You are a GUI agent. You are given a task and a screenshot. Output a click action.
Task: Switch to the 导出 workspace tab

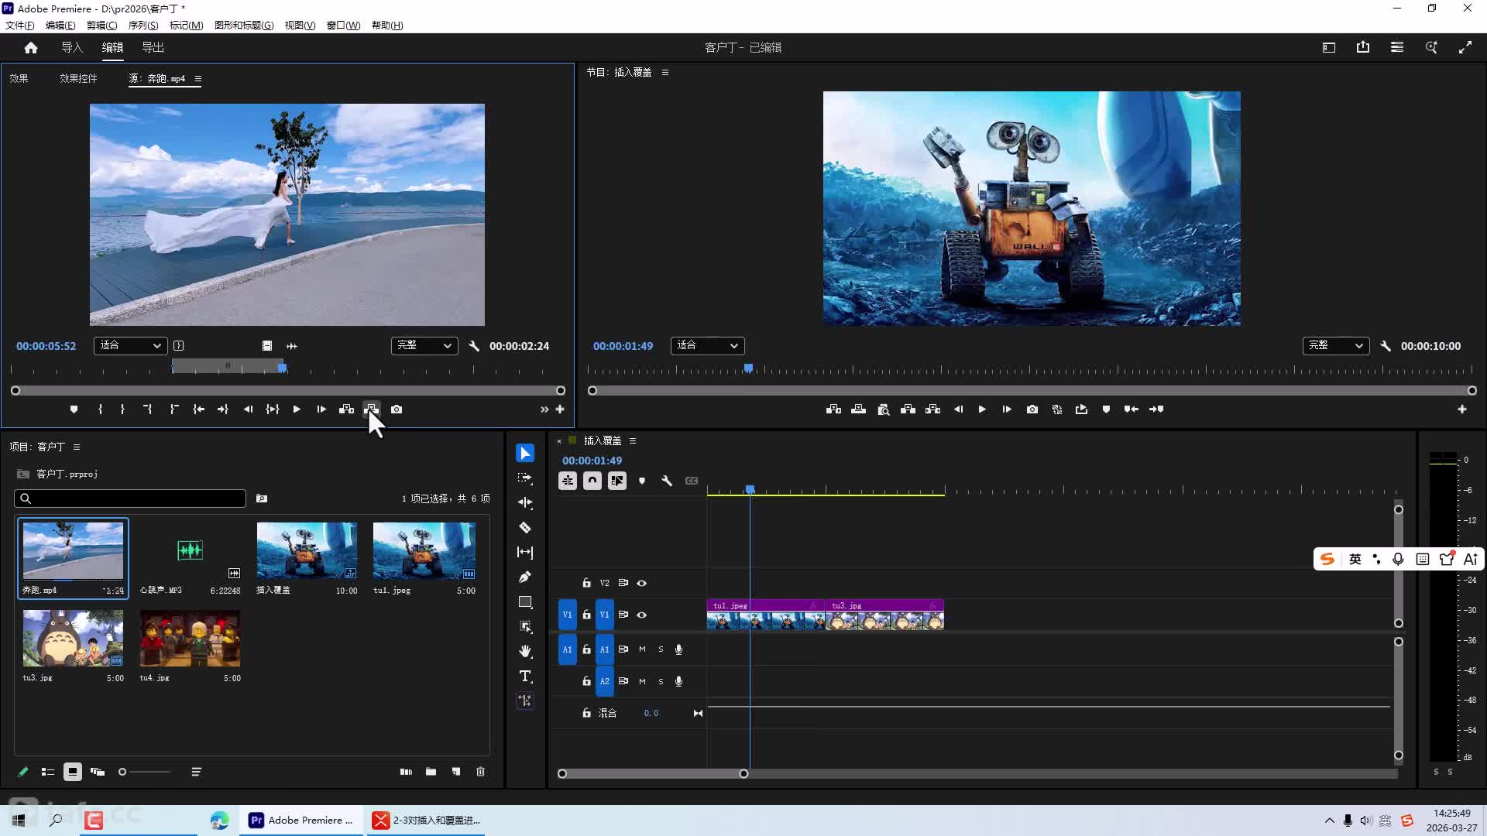point(153,48)
